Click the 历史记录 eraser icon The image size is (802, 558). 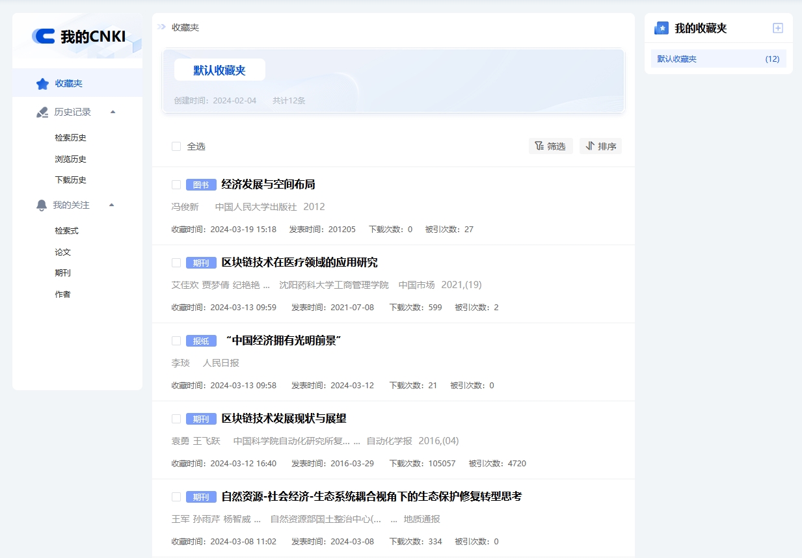coord(42,113)
